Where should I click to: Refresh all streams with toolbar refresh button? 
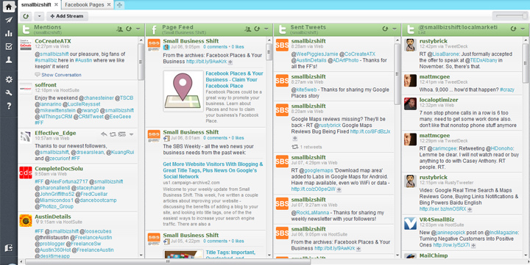coord(26,16)
